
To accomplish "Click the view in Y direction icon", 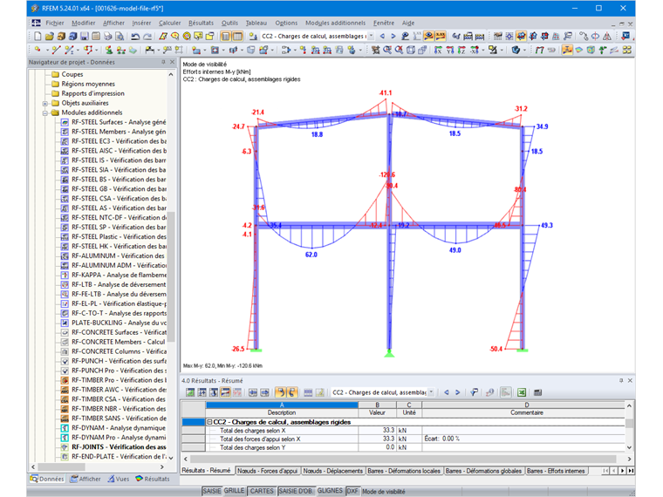I will tap(450, 50).
